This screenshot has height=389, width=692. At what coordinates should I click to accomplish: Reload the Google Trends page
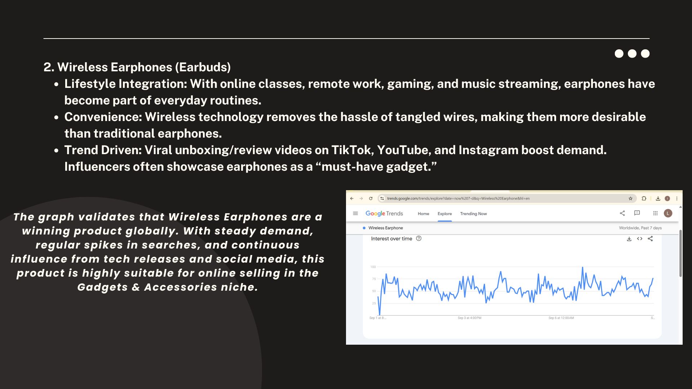[x=371, y=198]
